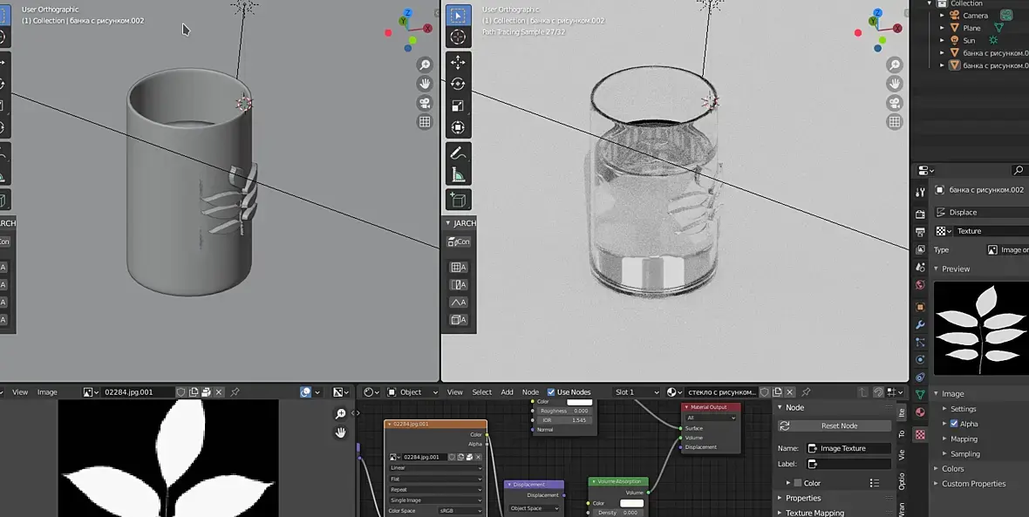This screenshot has height=517, width=1029.
Task: Open the Texture properties tab (checker icon)
Action: (920, 434)
